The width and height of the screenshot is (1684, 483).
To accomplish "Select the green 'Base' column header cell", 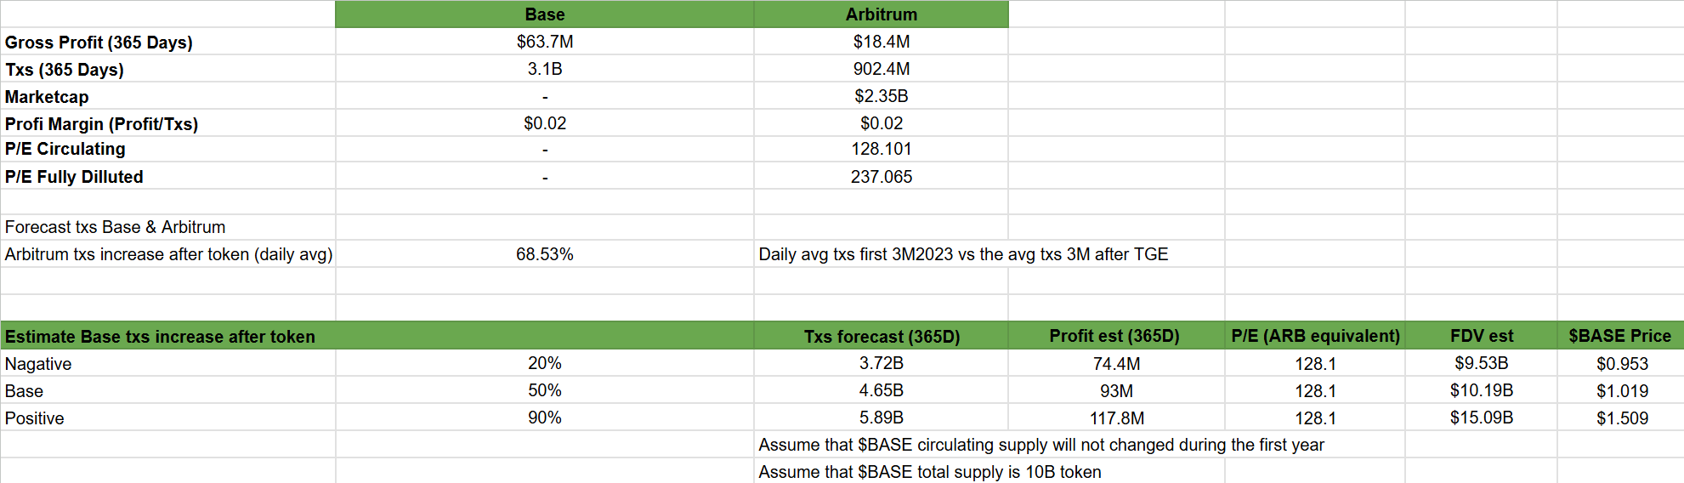I will [544, 14].
